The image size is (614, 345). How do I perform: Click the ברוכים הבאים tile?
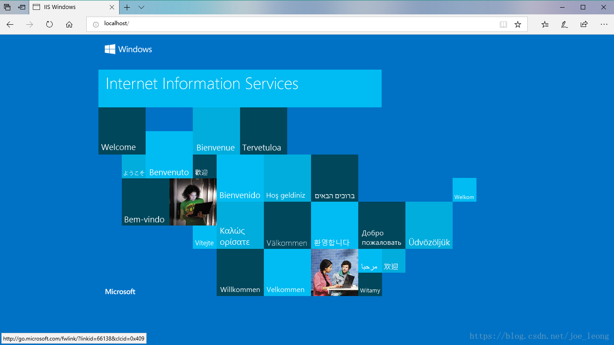tap(334, 178)
